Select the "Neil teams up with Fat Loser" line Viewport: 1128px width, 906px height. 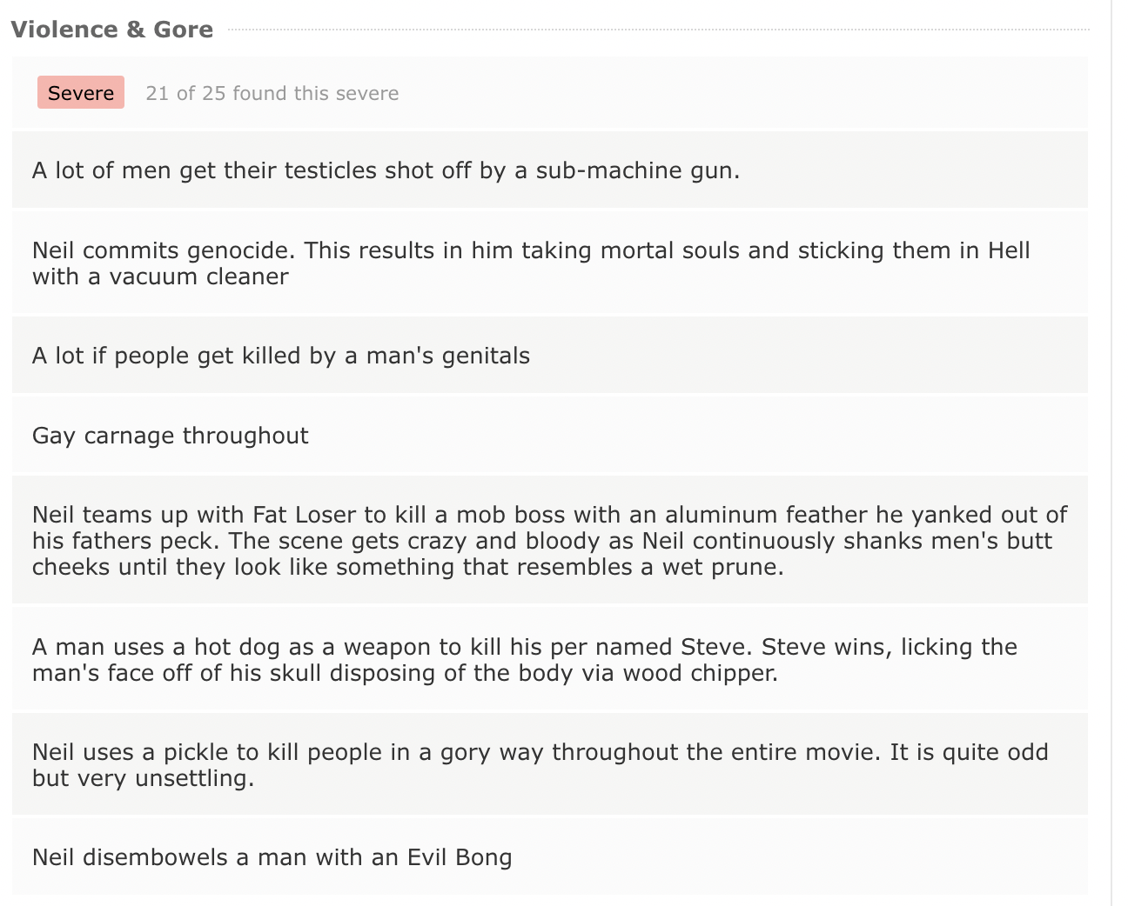pyautogui.click(x=550, y=515)
